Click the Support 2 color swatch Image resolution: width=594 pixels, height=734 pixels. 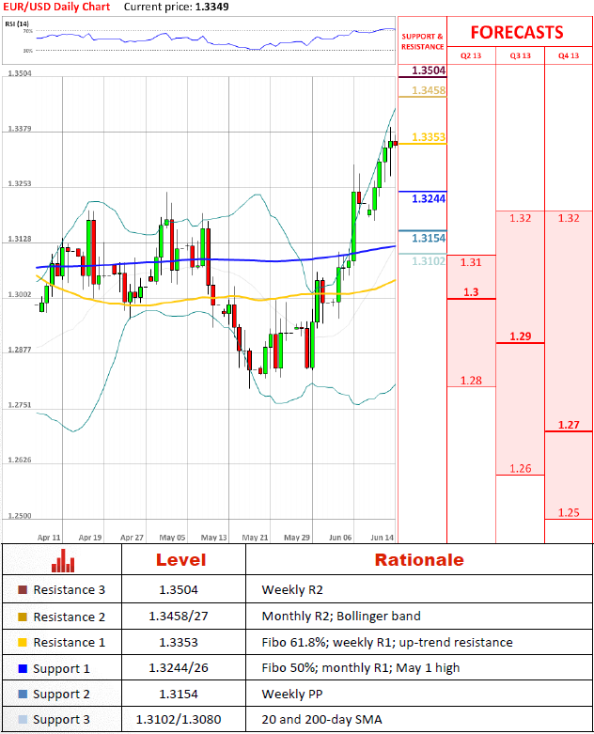tap(23, 694)
